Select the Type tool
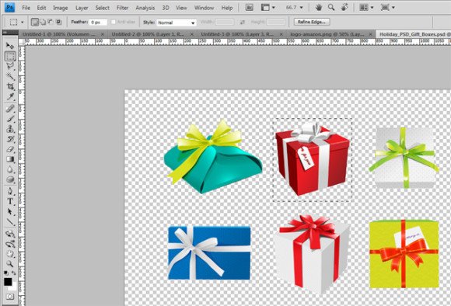The image size is (451, 306). 10,201
